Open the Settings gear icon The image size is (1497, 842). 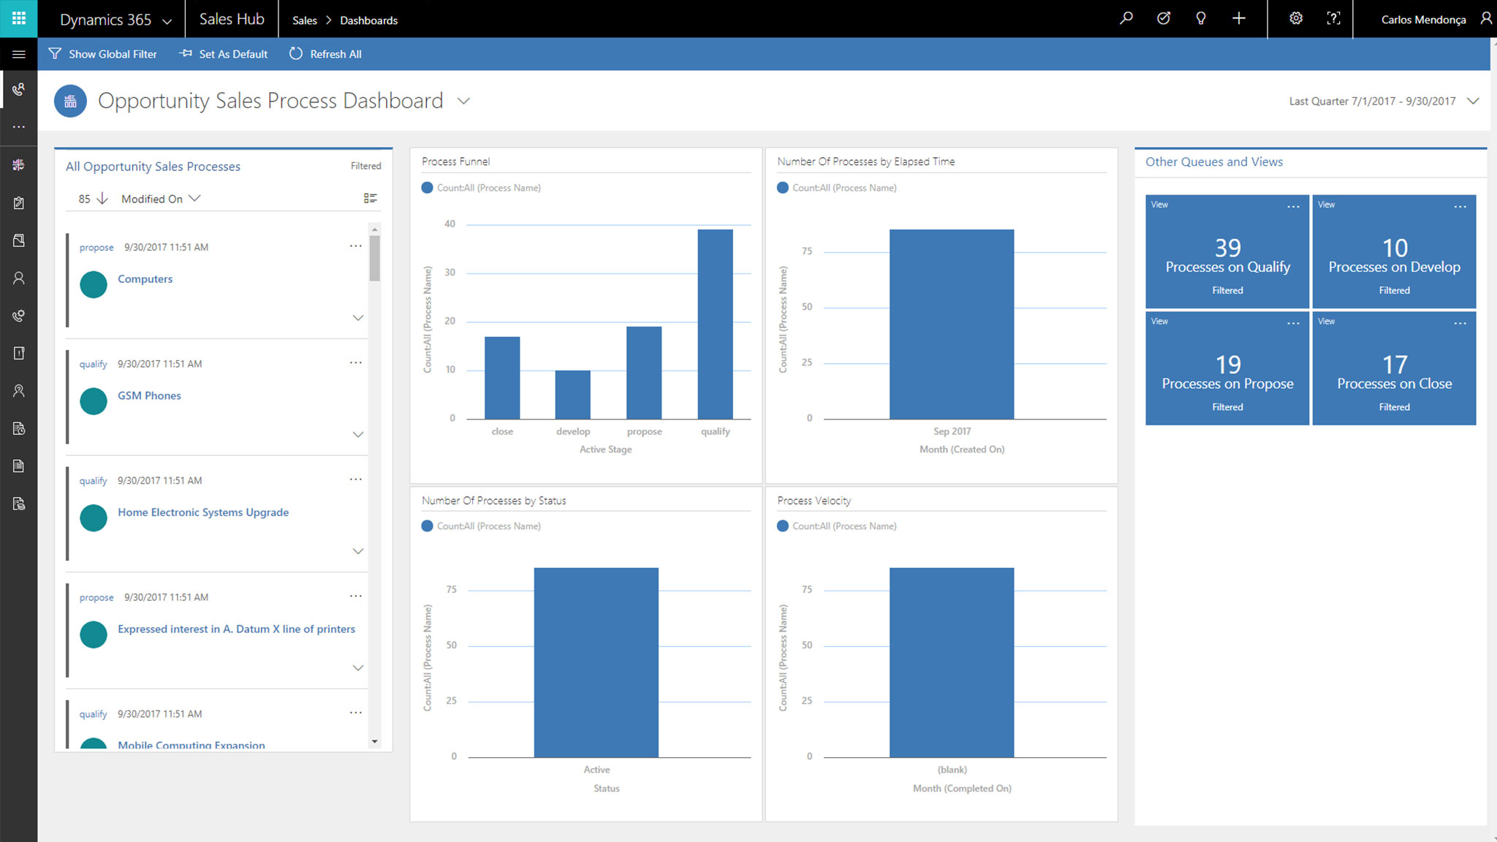click(x=1295, y=18)
